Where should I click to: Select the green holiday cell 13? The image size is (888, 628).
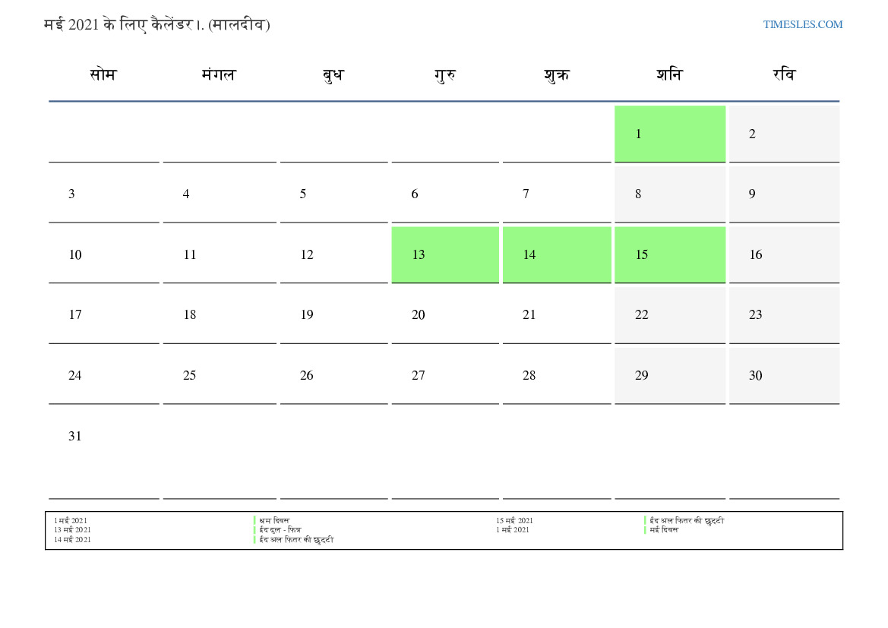[445, 254]
